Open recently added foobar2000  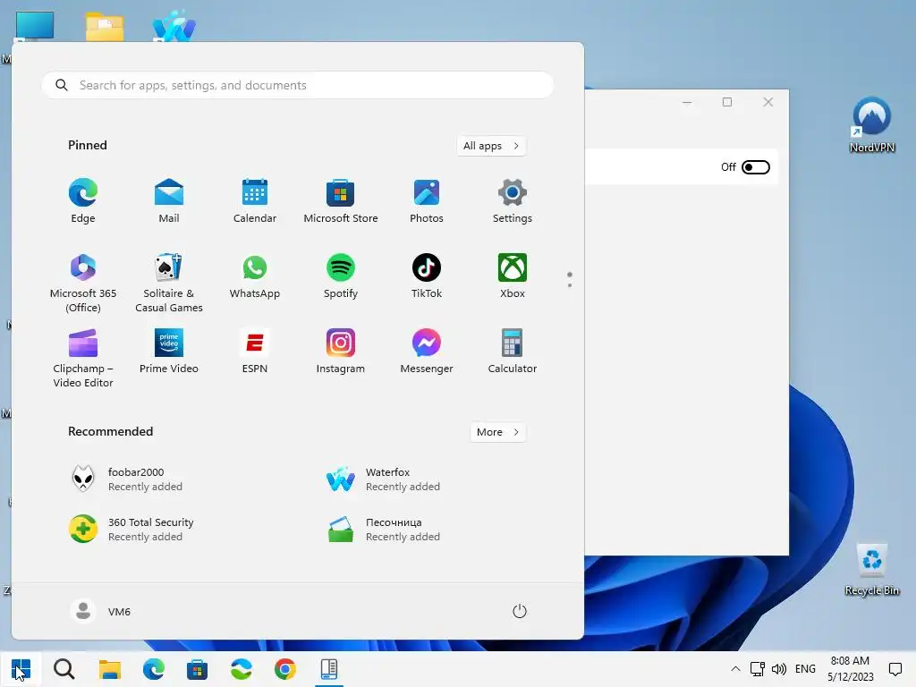click(x=126, y=479)
